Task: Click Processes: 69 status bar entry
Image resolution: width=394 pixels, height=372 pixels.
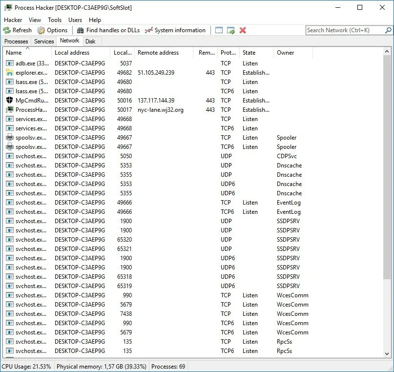Action: pyautogui.click(x=168, y=367)
